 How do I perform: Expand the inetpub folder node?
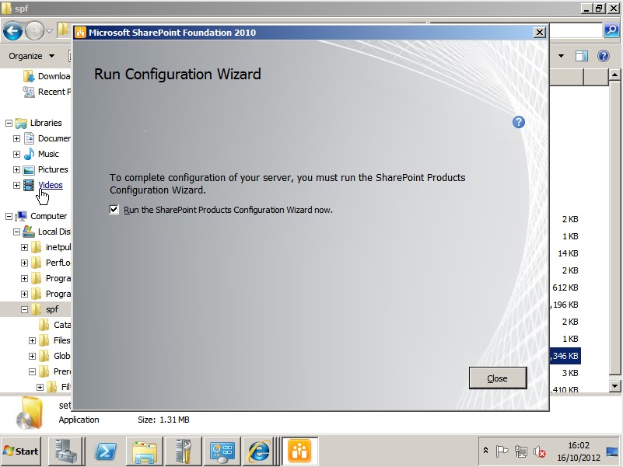[x=24, y=247]
